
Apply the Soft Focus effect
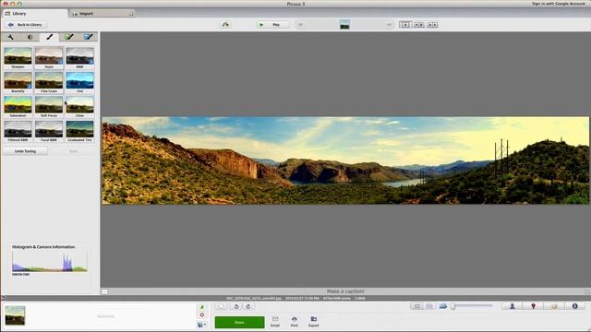pos(49,107)
